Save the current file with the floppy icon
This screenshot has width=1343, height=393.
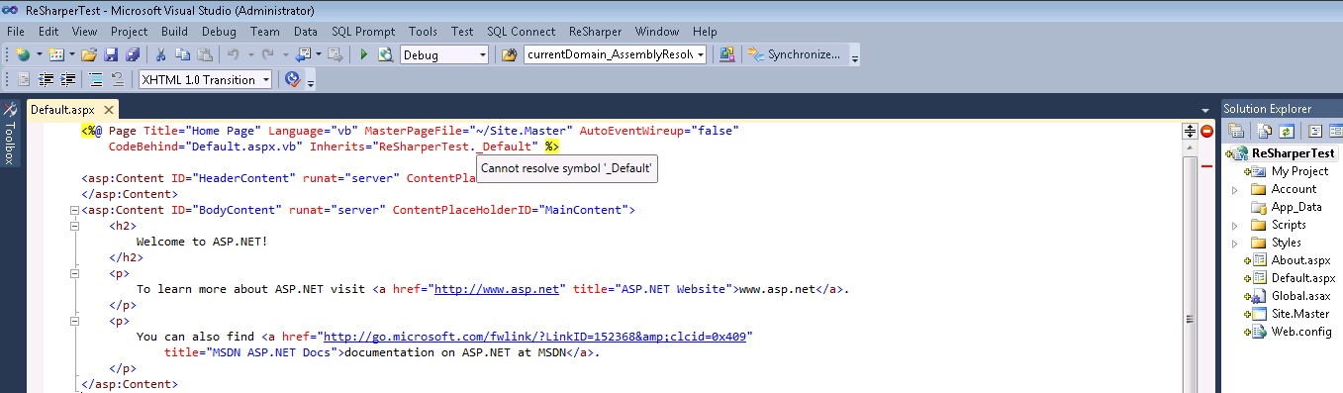click(x=111, y=54)
